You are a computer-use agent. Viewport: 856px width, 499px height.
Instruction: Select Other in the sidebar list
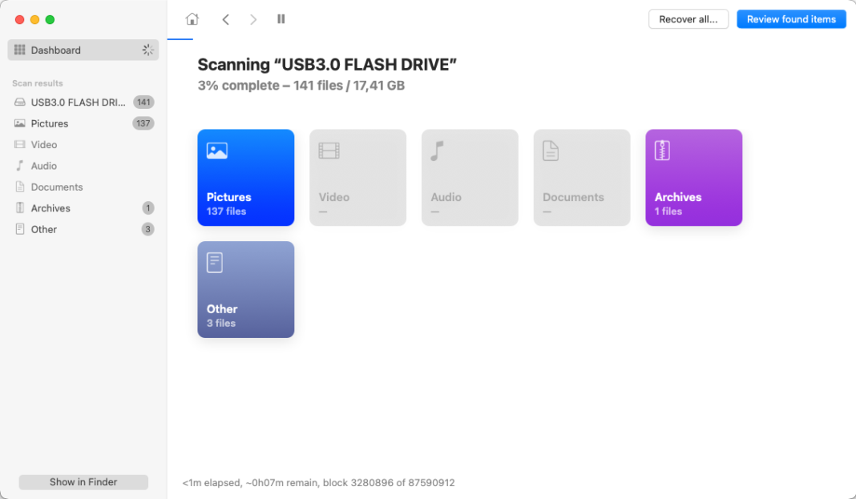coord(44,228)
